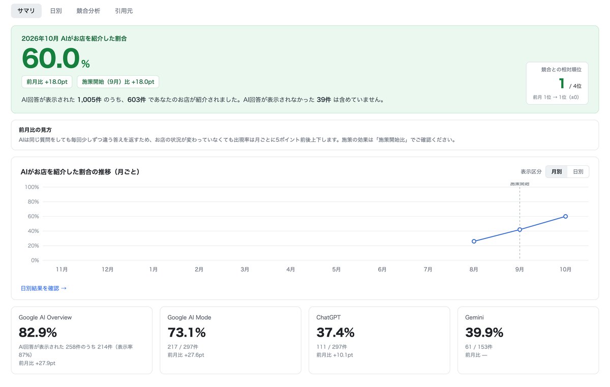Open the Google AI Mode card
The width and height of the screenshot is (610, 387).
(231, 340)
